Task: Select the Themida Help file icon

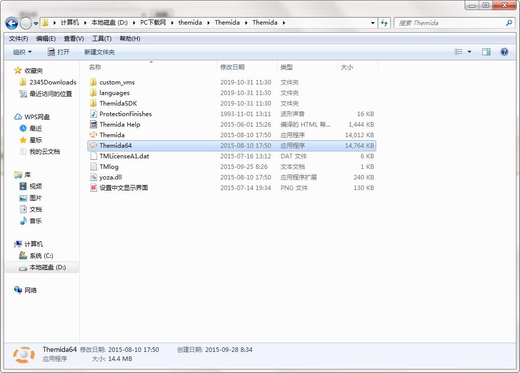Action: click(x=94, y=124)
